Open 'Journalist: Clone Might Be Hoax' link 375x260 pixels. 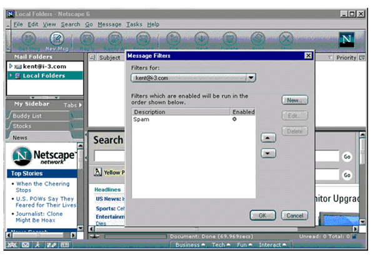tap(39, 217)
